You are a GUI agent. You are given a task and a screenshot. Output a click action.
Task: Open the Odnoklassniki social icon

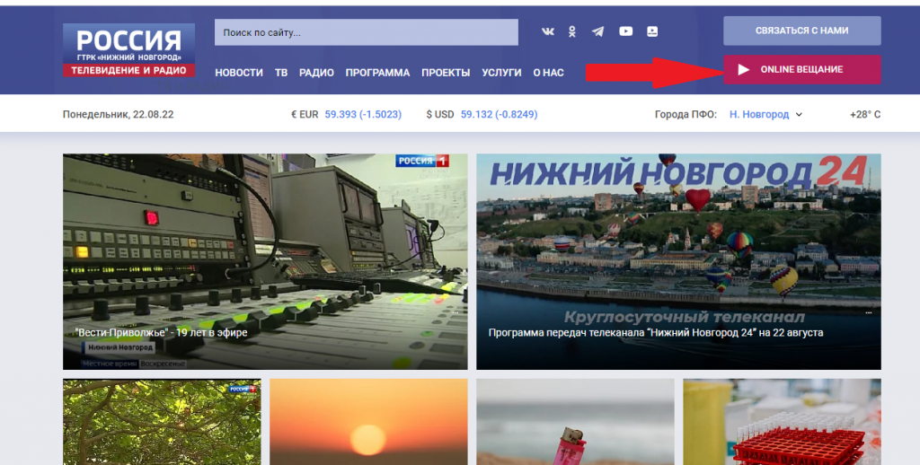[572, 31]
